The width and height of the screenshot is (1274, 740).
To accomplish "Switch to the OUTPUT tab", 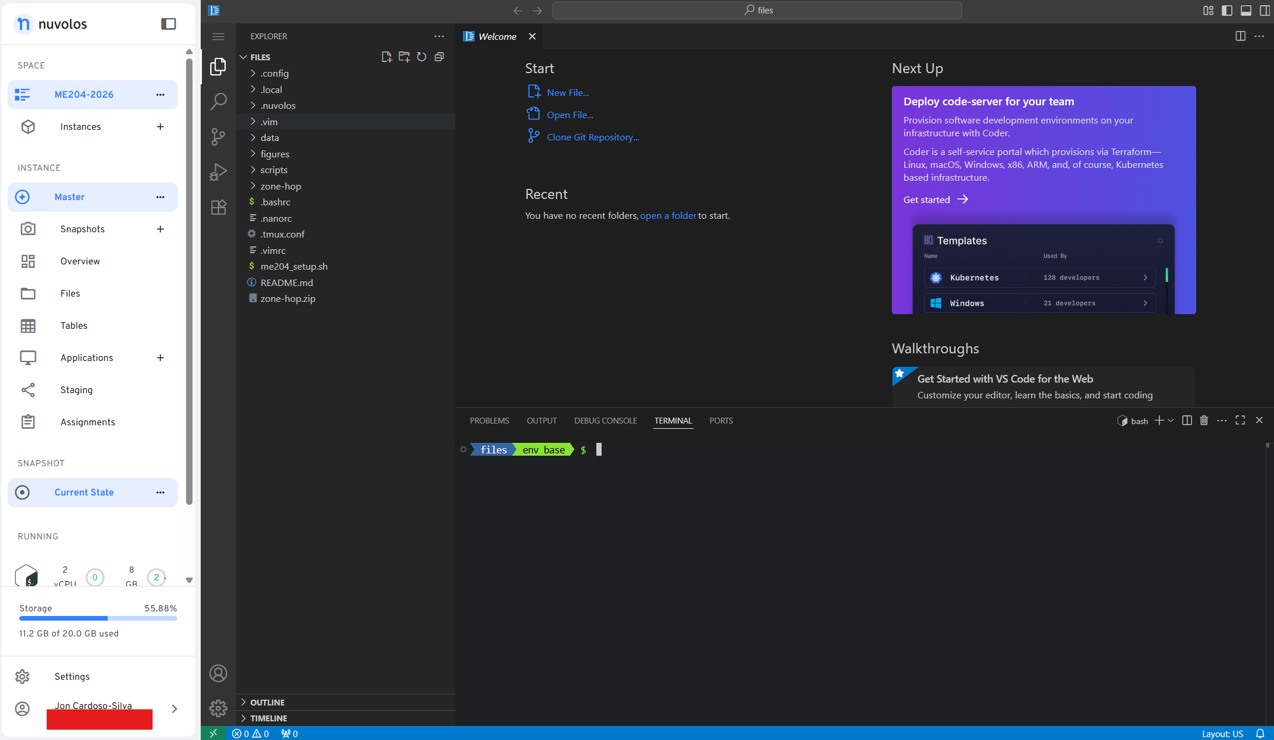I will 541,421.
